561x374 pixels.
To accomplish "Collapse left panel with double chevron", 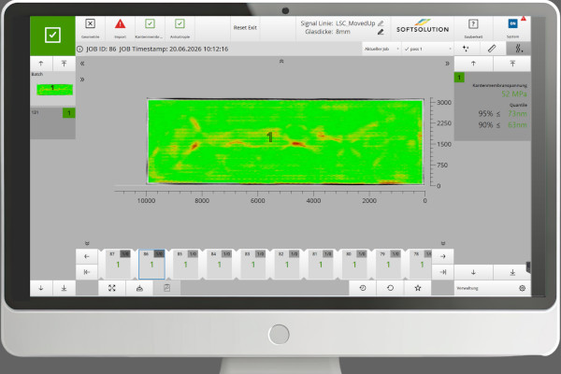I will pos(82,64).
